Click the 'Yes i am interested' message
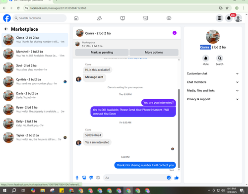 pyautogui.click(x=97, y=142)
